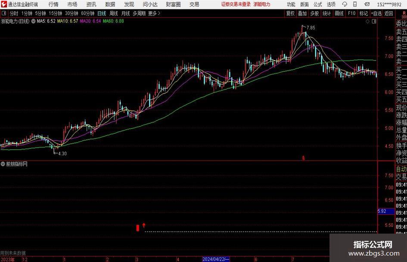Viewport: 407px width, 262px height.
Task: Click the 2023年 timeline label
Action: pyautogui.click(x=8, y=259)
